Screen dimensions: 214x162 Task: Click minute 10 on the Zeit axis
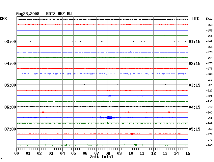tap(131, 153)
